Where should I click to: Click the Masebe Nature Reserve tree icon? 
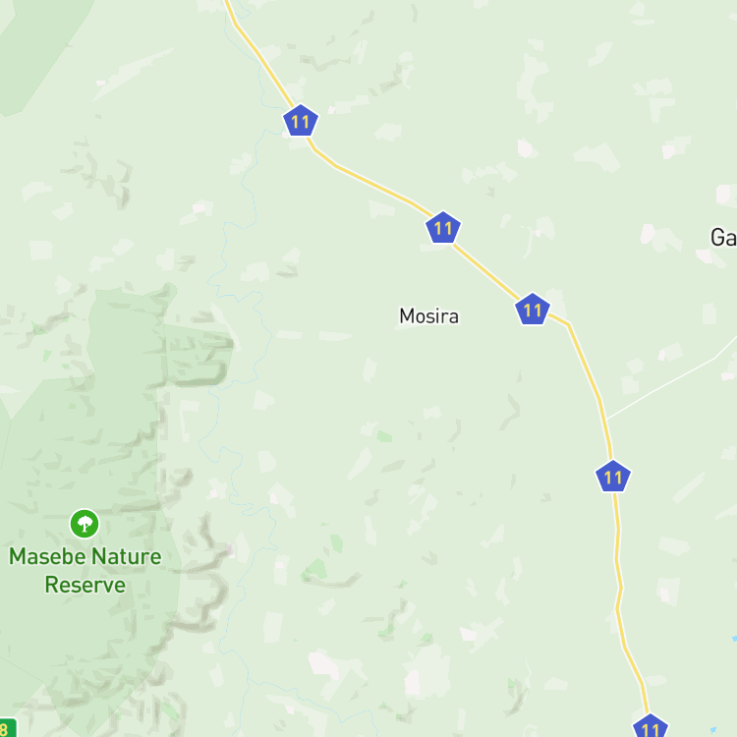point(85,524)
